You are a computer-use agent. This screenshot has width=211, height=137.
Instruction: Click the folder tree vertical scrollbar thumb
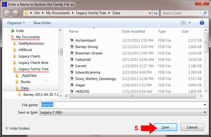(x=61, y=52)
